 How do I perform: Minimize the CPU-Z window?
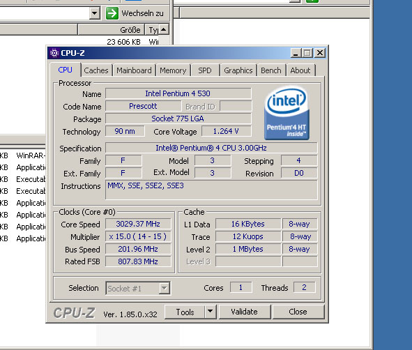point(296,53)
